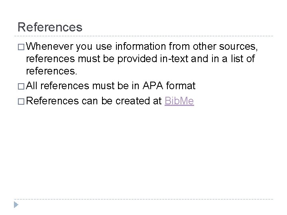The image size is (287, 215).
Task: Click the square bullet before 'References can be created'
Action: 21,102
